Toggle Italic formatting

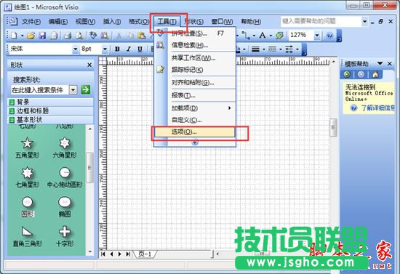[x=129, y=49]
